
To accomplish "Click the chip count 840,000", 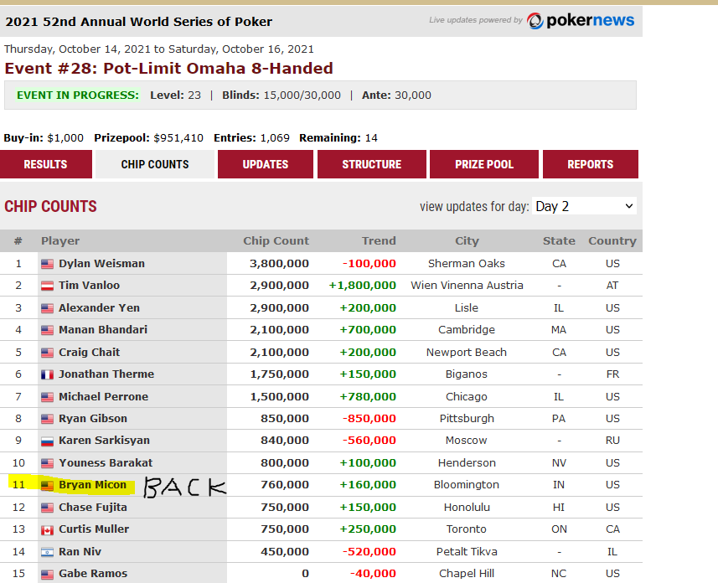I will pyautogui.click(x=285, y=441).
